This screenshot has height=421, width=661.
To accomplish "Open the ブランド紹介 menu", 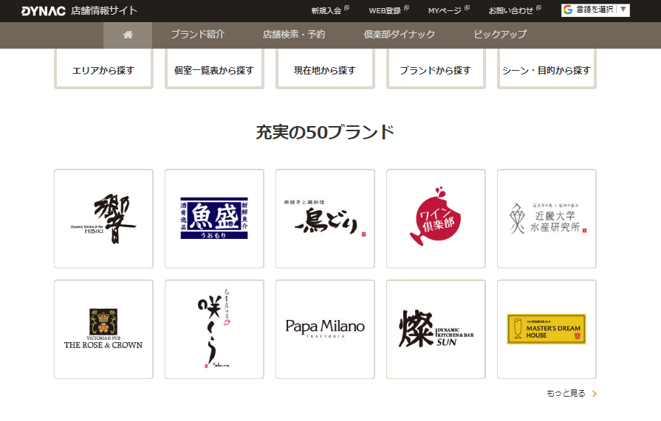I will coord(198,35).
